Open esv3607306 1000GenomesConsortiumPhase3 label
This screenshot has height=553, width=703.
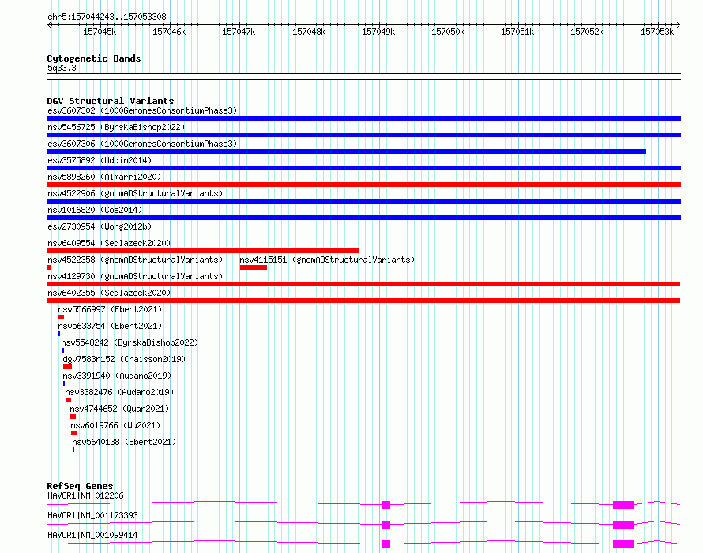[142, 144]
